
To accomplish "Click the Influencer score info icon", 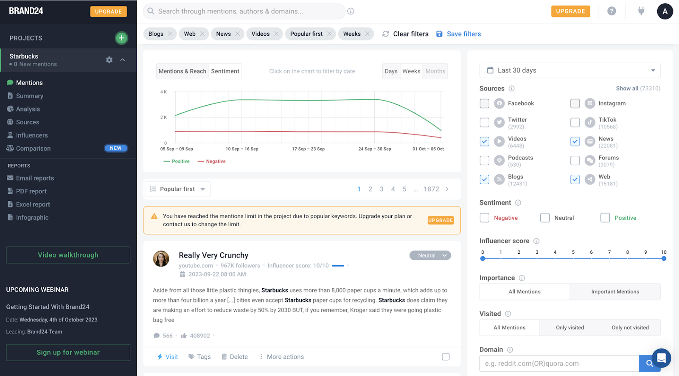I will 536,241.
